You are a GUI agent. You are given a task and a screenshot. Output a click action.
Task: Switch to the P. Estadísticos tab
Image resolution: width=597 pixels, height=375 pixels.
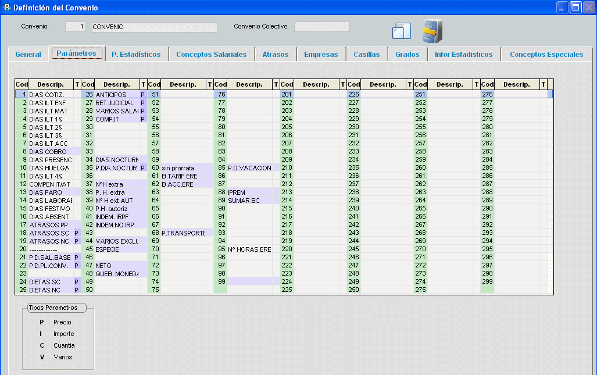tap(136, 54)
